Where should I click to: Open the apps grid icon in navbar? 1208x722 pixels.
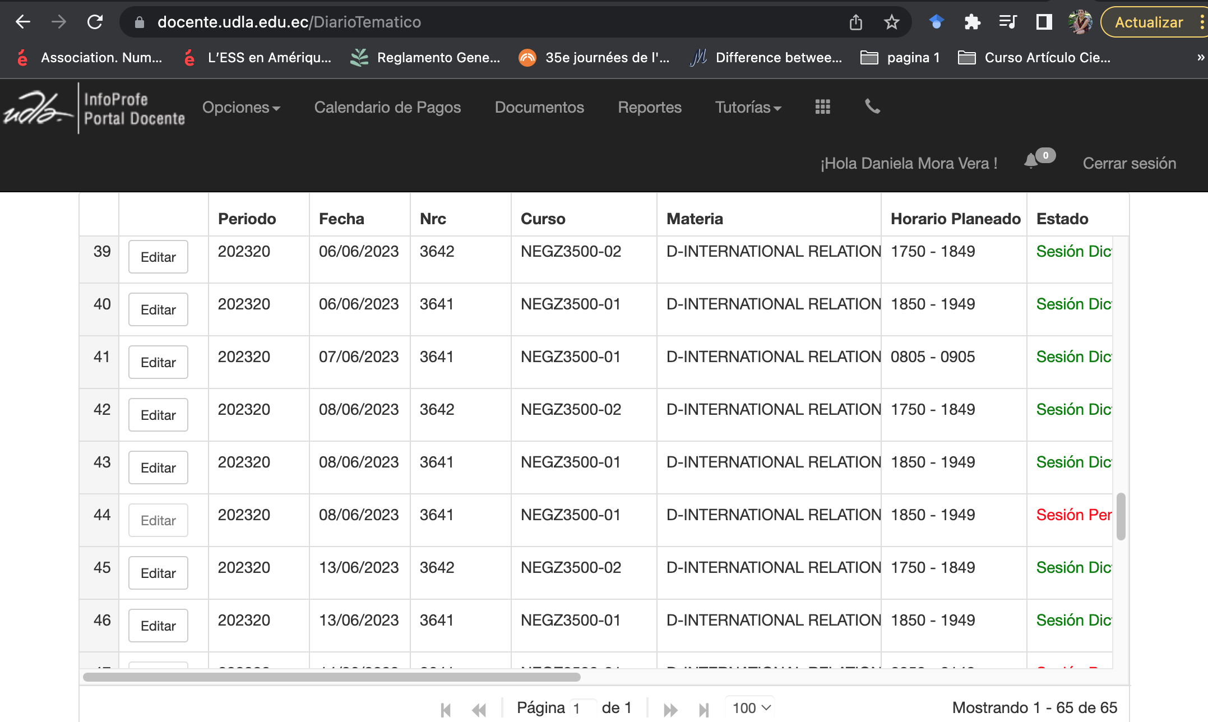[822, 107]
